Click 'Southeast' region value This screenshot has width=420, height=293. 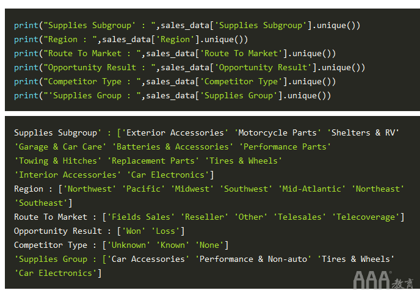[x=41, y=203]
